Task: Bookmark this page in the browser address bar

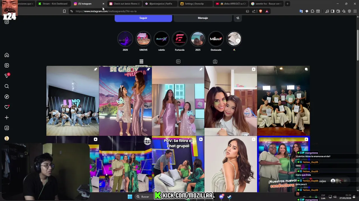Action: [64, 11]
